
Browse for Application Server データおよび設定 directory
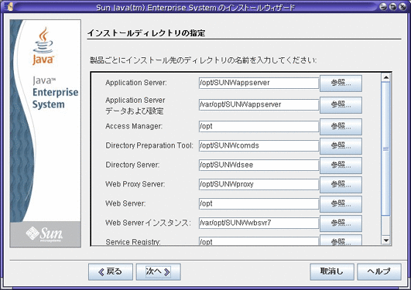341,105
